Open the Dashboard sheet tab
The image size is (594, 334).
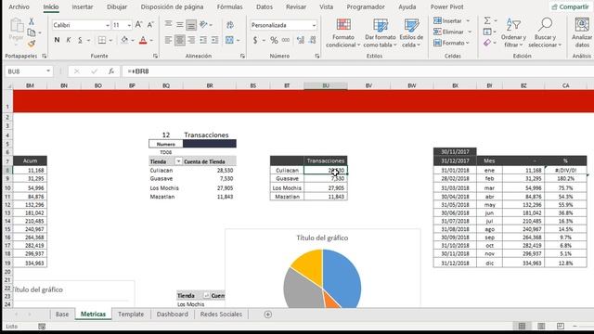(x=173, y=314)
